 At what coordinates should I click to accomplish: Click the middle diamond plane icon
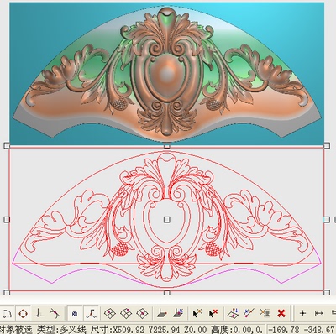pyautogui.click(x=126, y=313)
